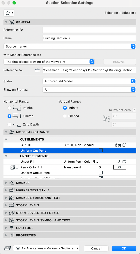The width and height of the screenshot is (140, 254).
Task: Click the Cancel button
Action: pos(96,248)
